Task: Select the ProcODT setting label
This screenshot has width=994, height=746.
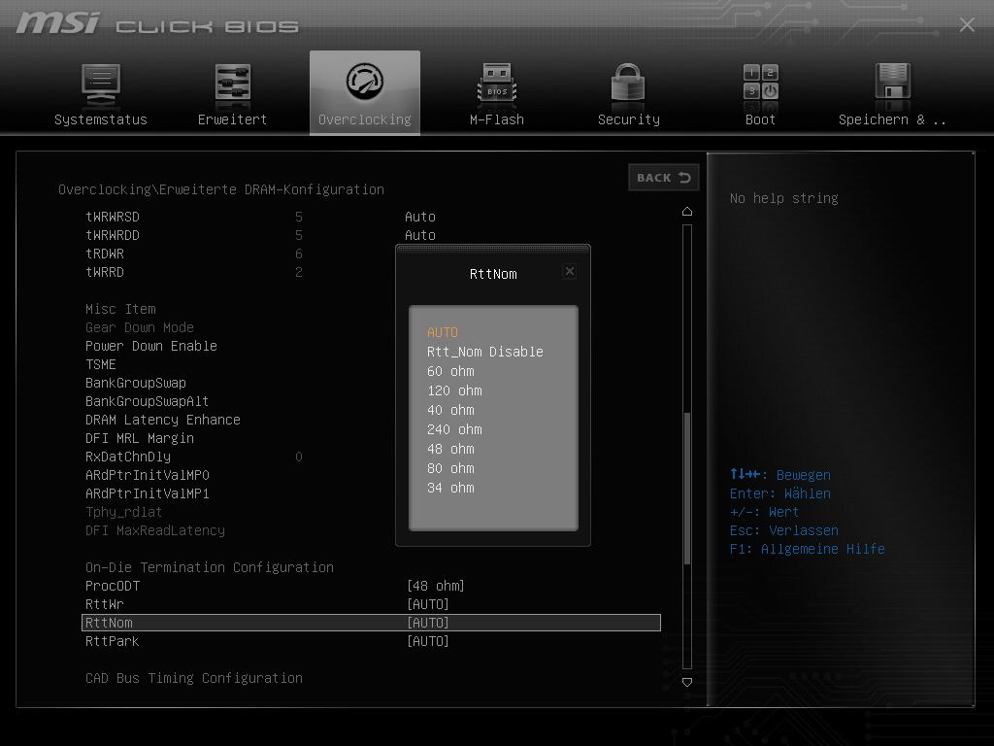Action: tap(113, 586)
